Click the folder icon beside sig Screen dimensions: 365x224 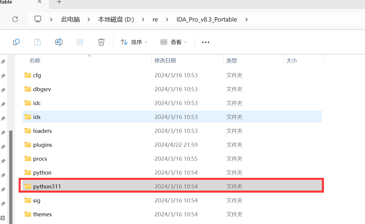pos(28,200)
